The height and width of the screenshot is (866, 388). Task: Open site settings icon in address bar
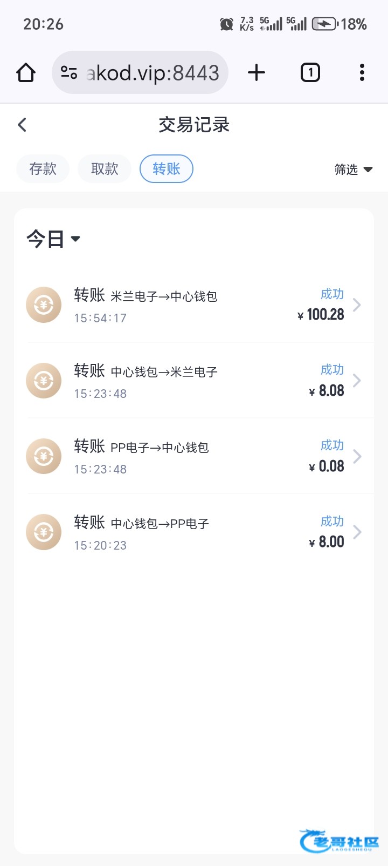click(69, 72)
